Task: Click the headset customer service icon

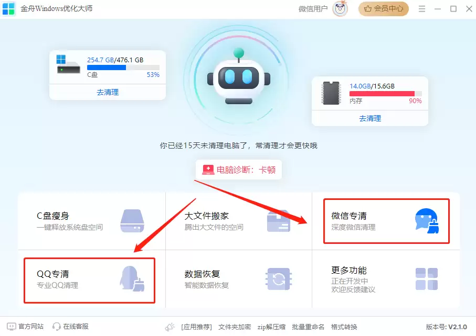Action: (57, 327)
